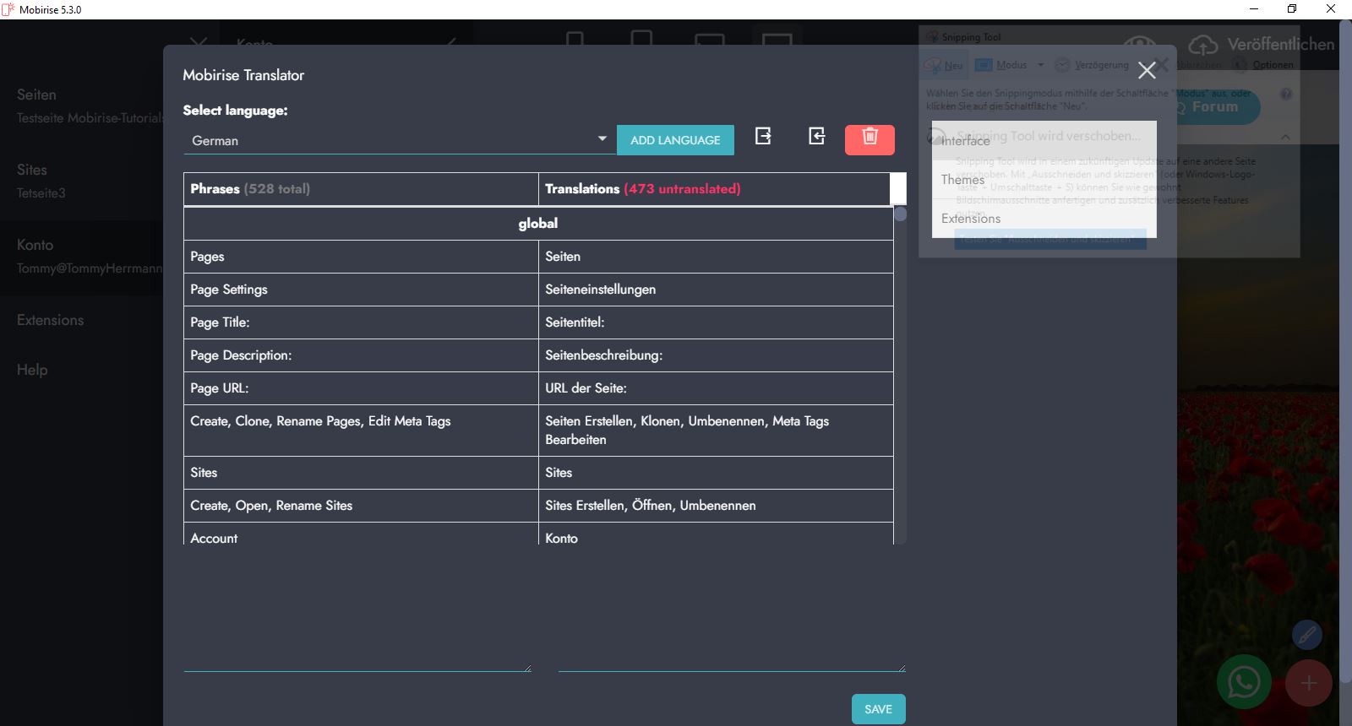Click the red plus add block button
Viewport: 1352px width, 726px height.
coord(1308,683)
